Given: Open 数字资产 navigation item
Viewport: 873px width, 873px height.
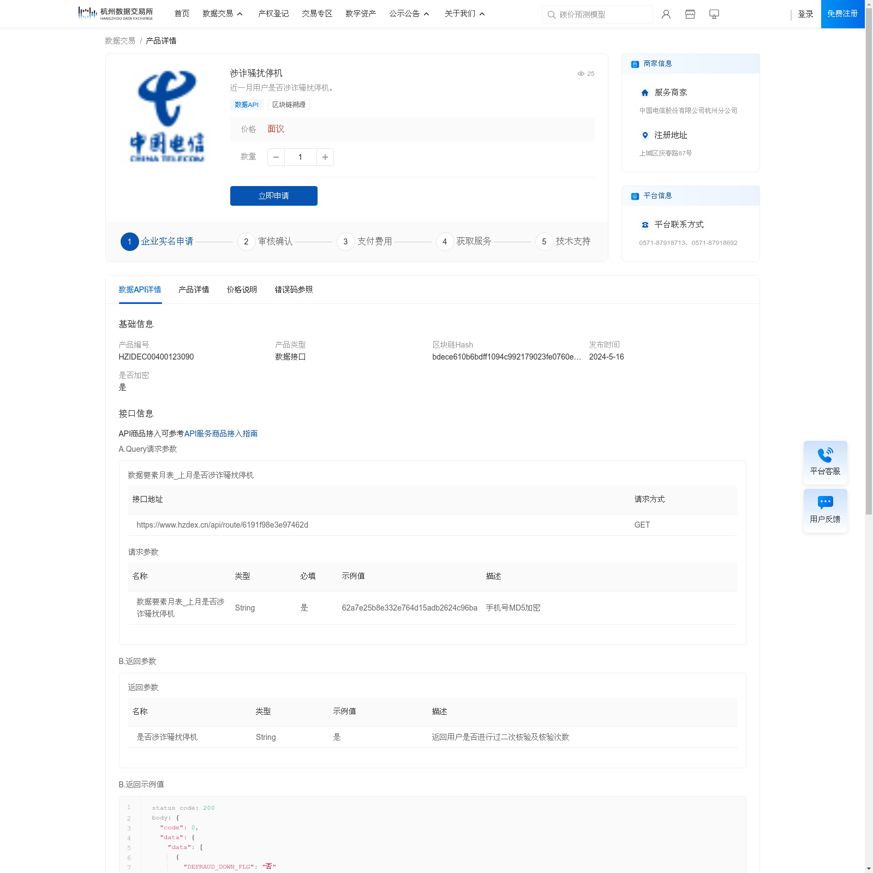Looking at the screenshot, I should point(361,14).
